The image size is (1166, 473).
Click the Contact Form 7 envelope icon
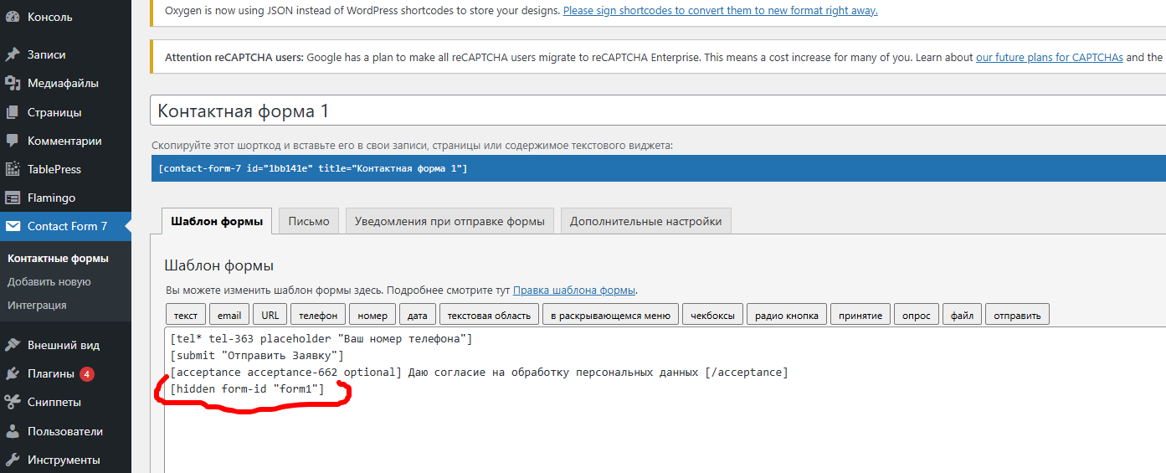point(13,226)
